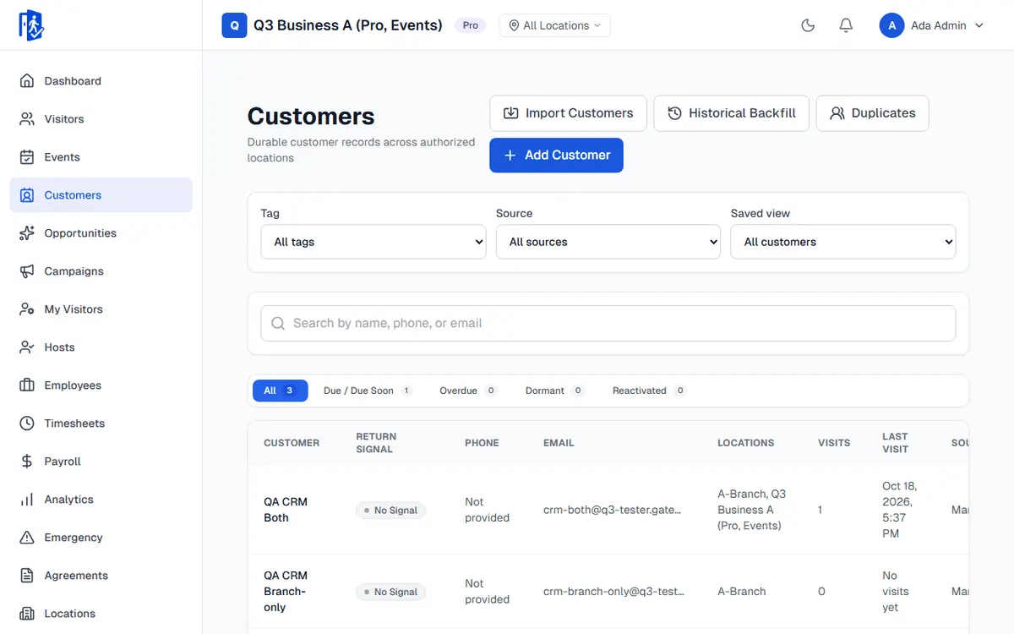The width and height of the screenshot is (1014, 634).
Task: Click the Visits column header
Action: click(834, 443)
